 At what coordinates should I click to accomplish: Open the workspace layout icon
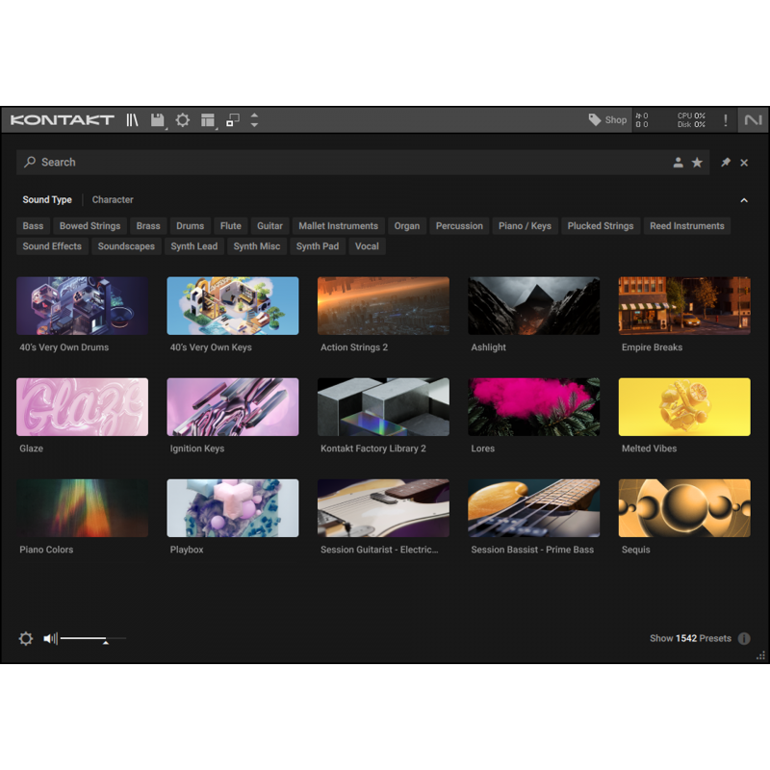tap(208, 119)
